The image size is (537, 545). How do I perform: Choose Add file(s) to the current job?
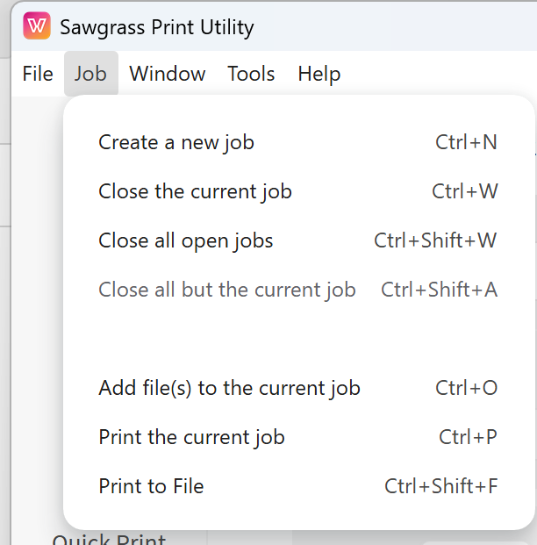click(x=298, y=388)
